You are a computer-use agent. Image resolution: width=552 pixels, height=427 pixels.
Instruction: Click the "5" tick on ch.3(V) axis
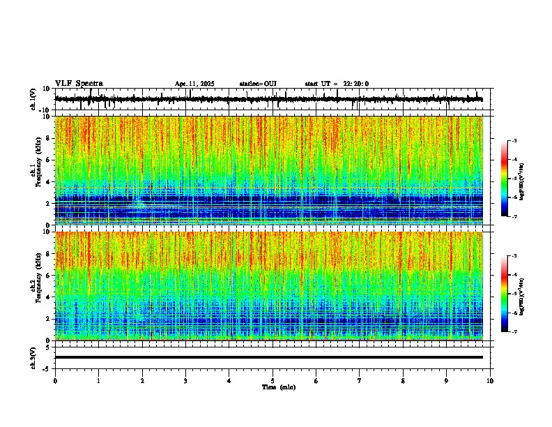49,347
